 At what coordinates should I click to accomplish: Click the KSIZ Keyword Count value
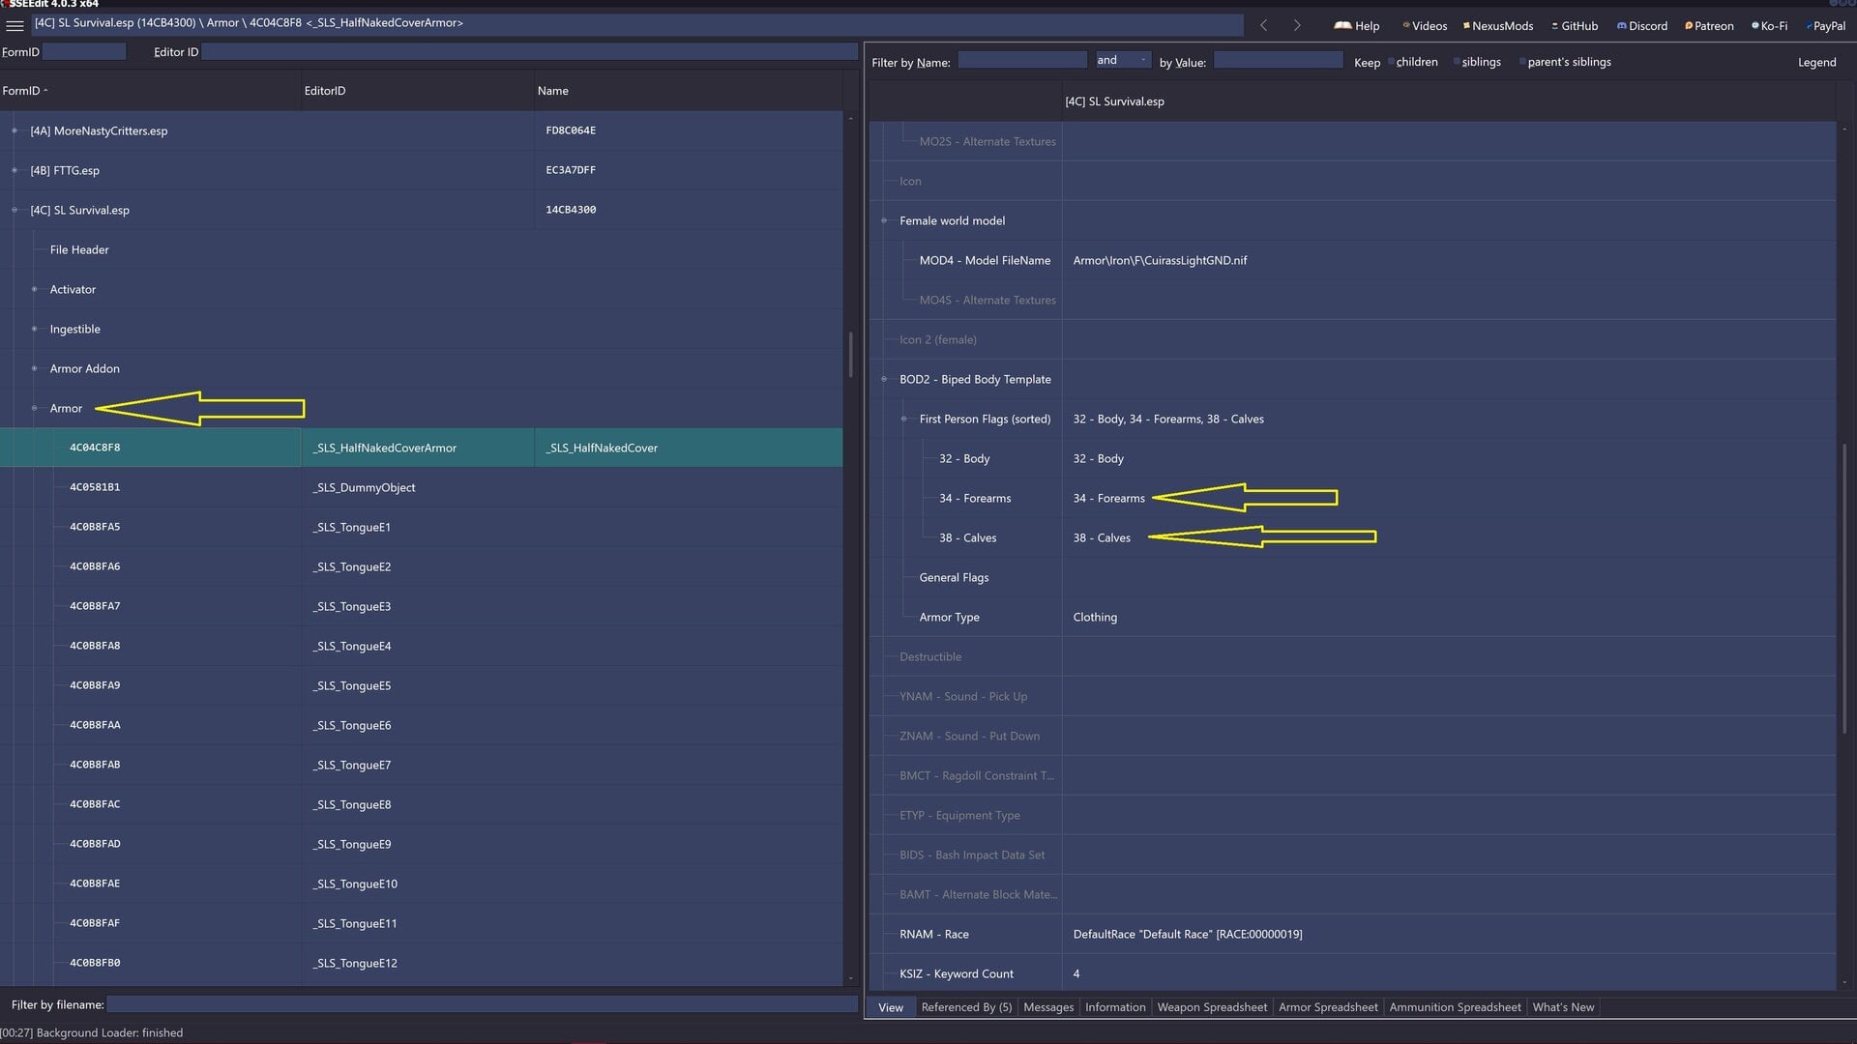1076,973
